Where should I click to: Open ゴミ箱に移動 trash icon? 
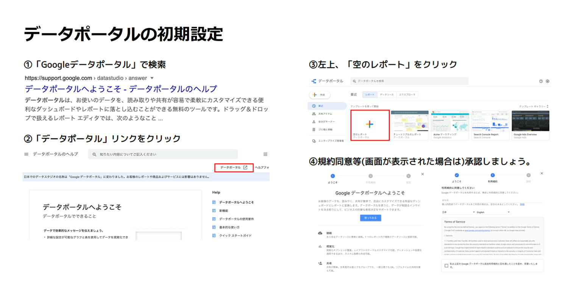[314, 129]
